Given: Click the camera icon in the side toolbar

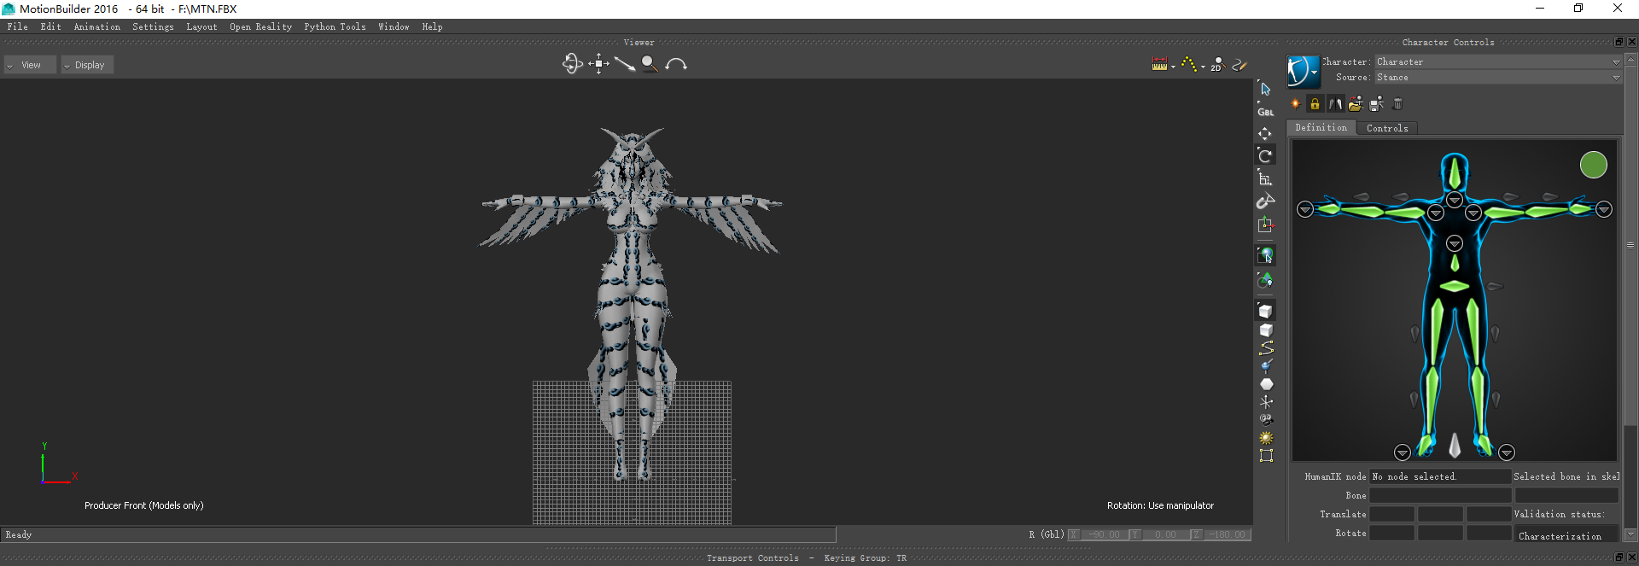Looking at the screenshot, I should coord(1266,419).
